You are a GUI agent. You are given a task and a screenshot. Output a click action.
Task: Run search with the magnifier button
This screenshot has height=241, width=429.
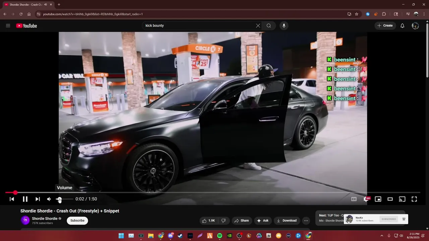coord(269,26)
